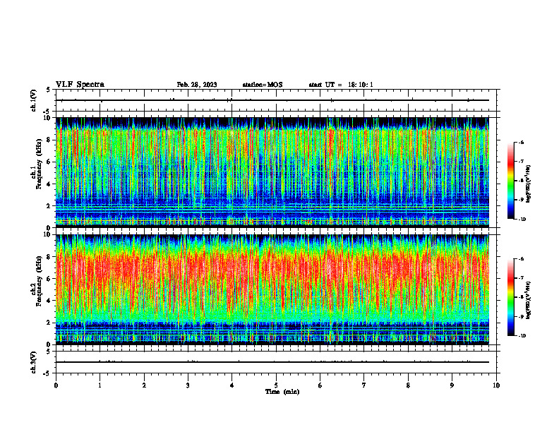Image resolution: width=559 pixels, height=432 pixels.
Task: Click the time axis tick label "1"
Action: 100,385
